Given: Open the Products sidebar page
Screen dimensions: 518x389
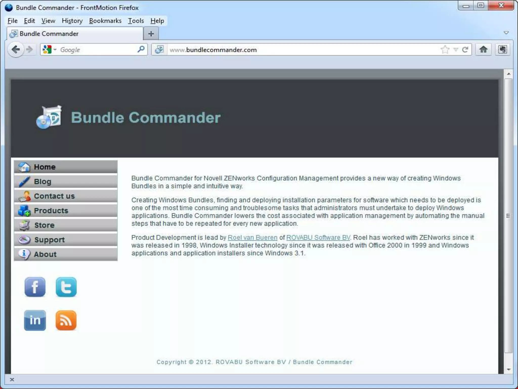Looking at the screenshot, I should [x=66, y=210].
